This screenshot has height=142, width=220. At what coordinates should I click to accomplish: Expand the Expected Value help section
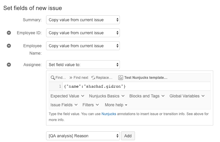(x=67, y=96)
